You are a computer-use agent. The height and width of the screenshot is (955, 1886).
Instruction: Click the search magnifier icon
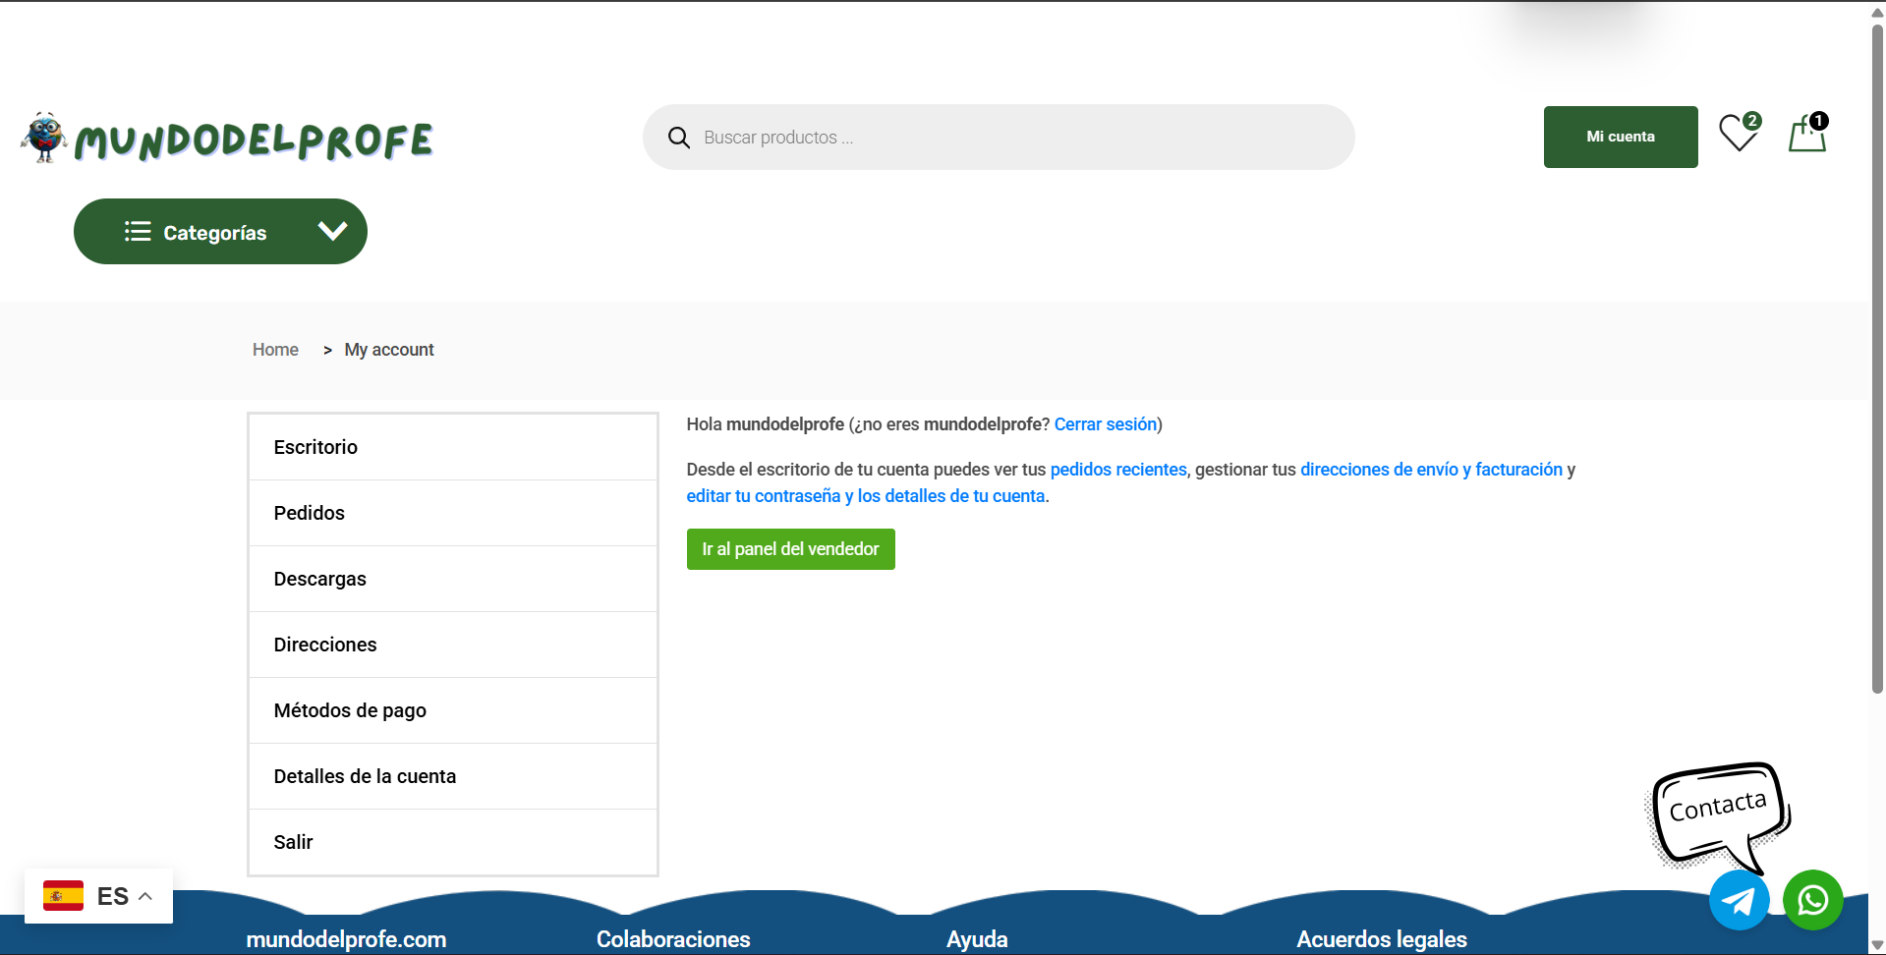(x=678, y=138)
